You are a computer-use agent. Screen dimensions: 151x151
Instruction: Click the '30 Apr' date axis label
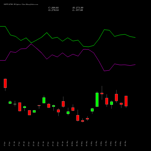tap(63, 144)
